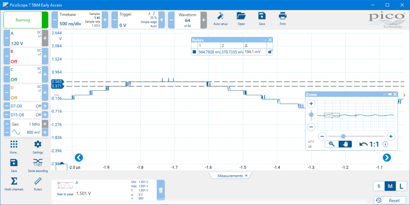
Task: Decrease the Trigger level
Action: [x=115, y=20]
